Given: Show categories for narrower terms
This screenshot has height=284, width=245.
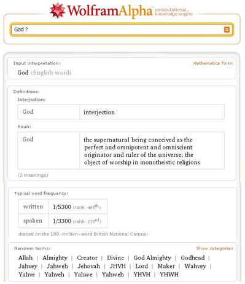Looking at the screenshot, I should point(214,248).
